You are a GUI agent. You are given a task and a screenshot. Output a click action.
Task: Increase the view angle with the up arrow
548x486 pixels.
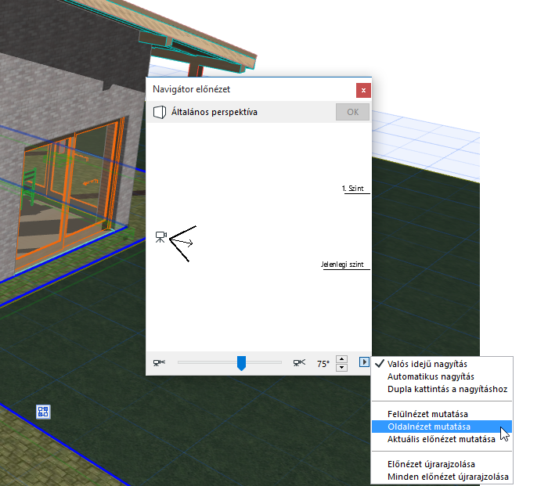click(x=341, y=359)
